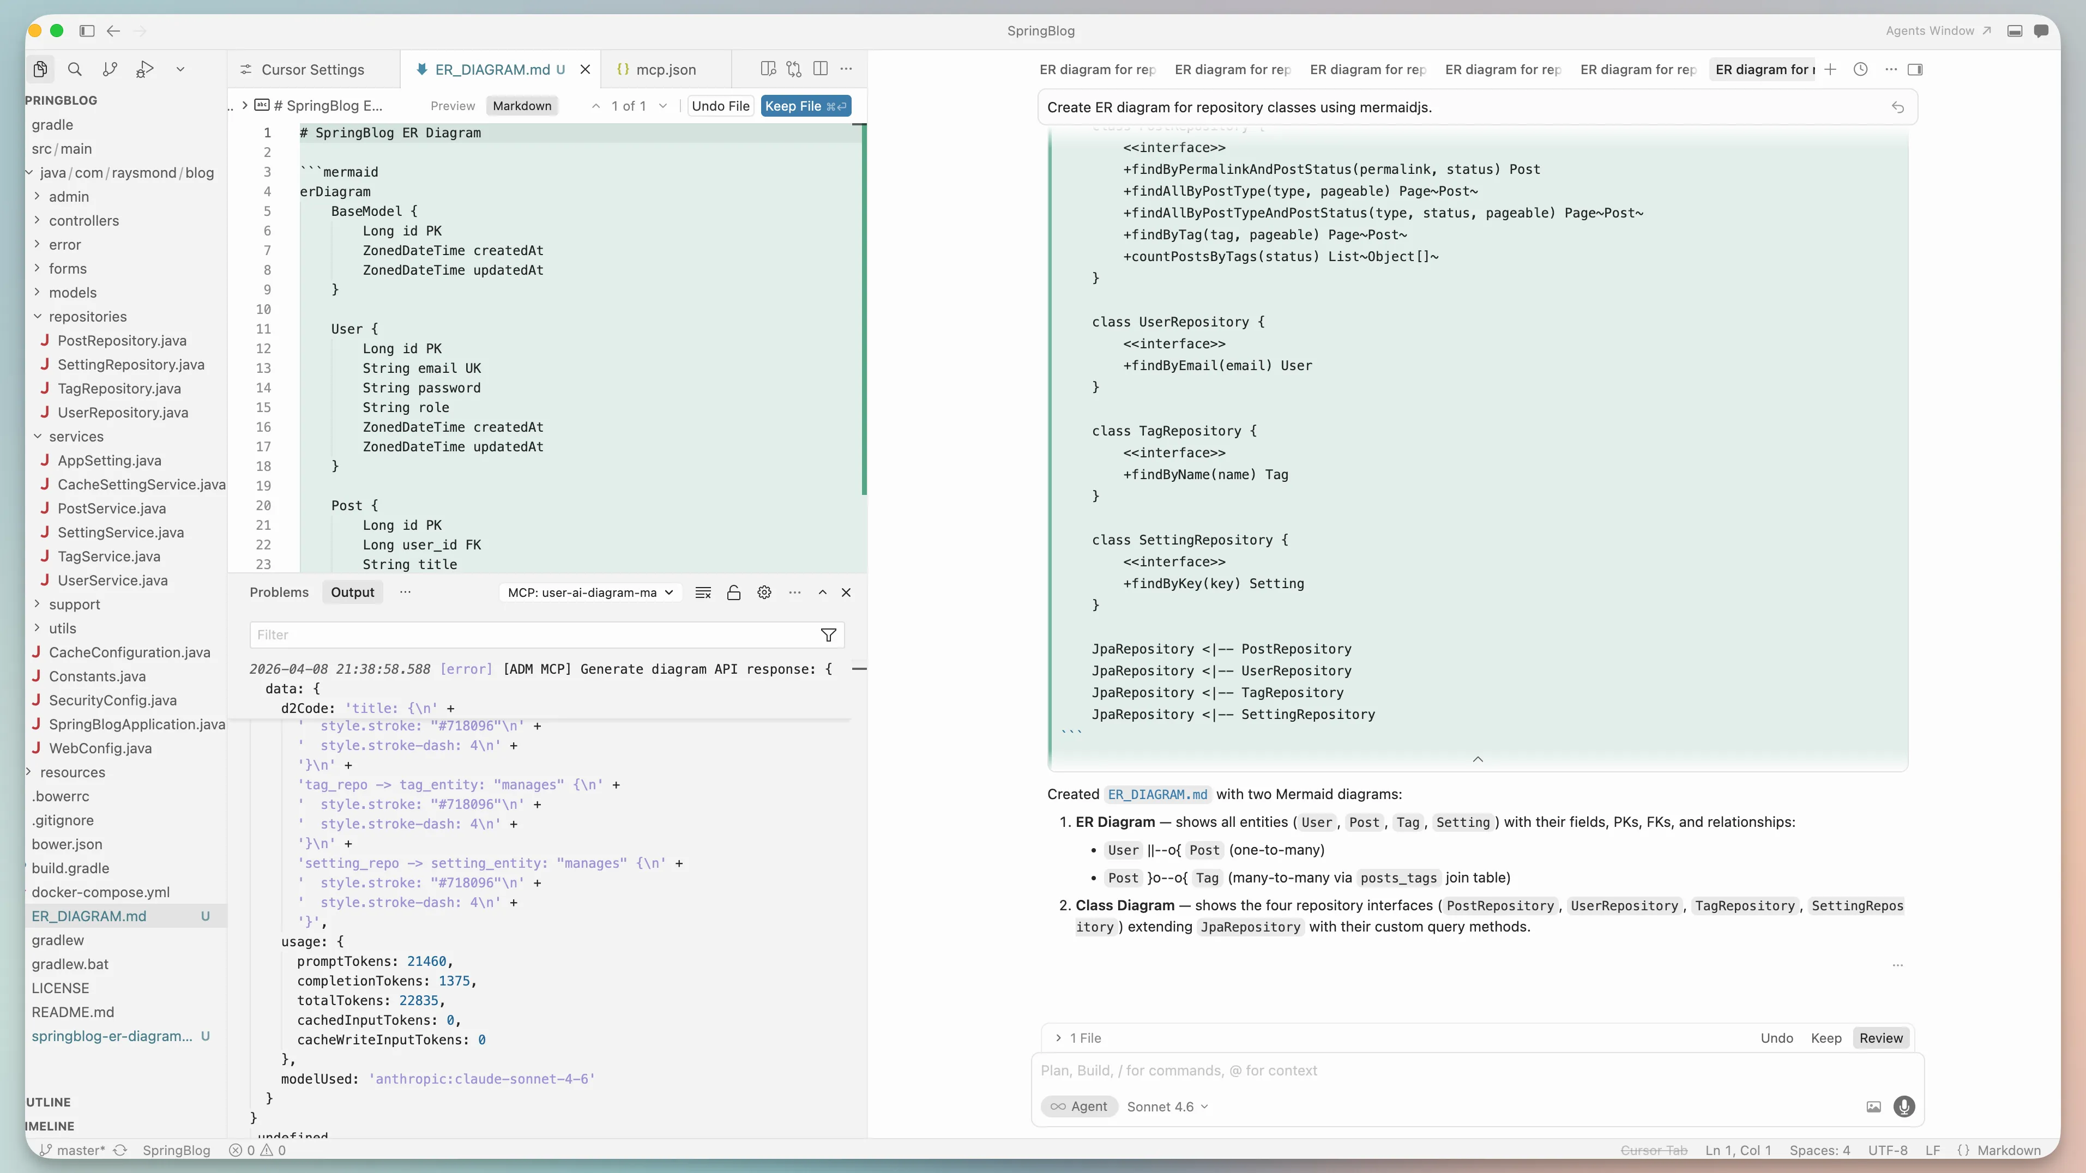Open the search icon in the sidebar toolbar
The width and height of the screenshot is (2086, 1173).
click(x=75, y=69)
